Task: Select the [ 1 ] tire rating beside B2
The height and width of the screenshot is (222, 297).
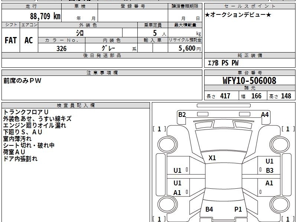Action: coord(159,129)
